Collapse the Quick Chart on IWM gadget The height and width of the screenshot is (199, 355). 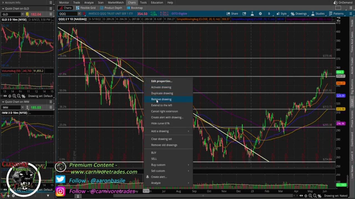pyautogui.click(x=3, y=102)
